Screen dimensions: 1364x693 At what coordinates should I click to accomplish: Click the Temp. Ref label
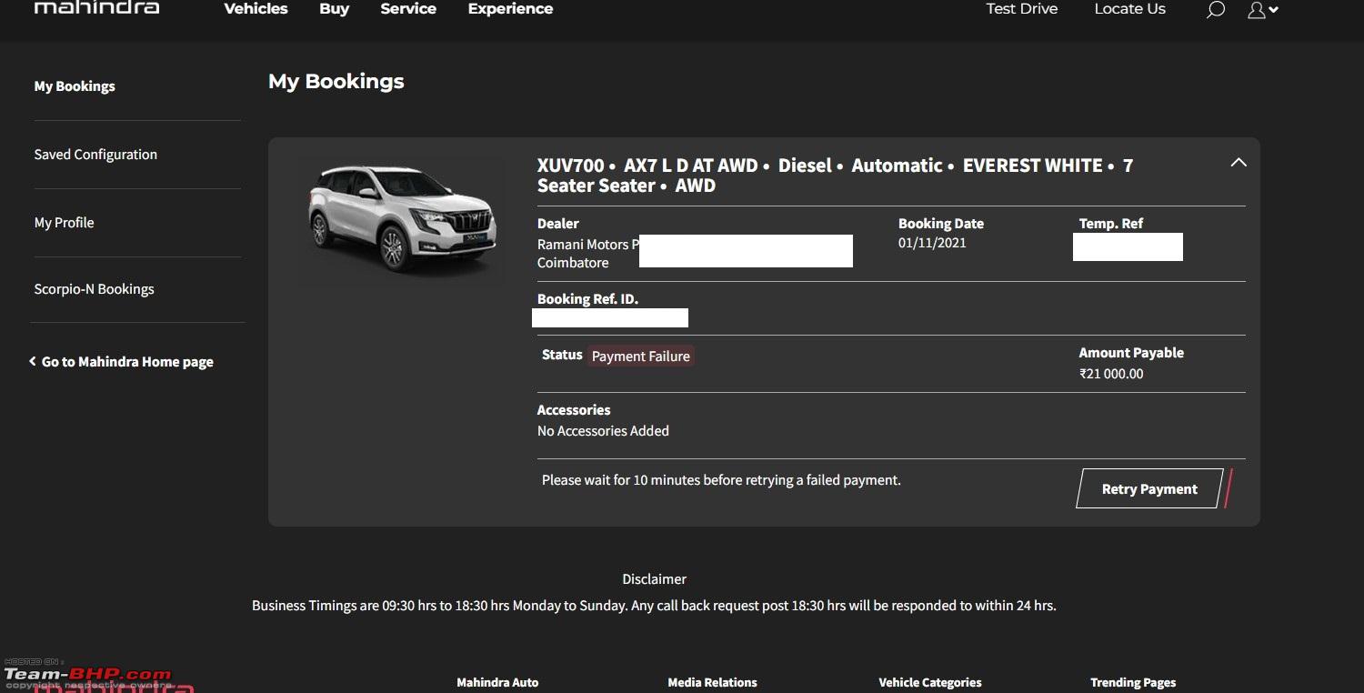pyautogui.click(x=1110, y=224)
